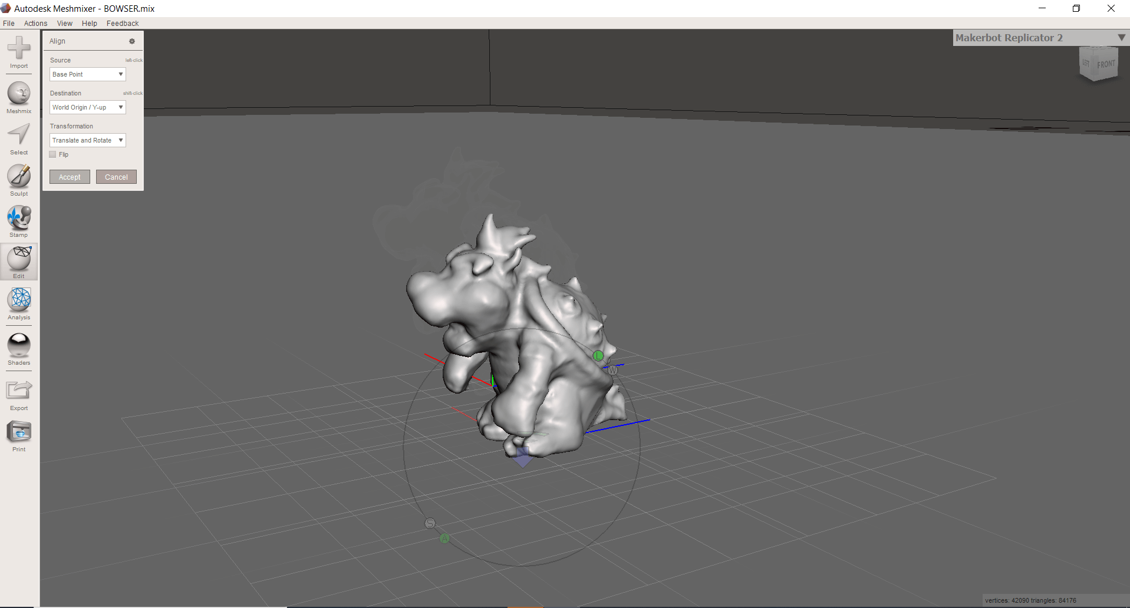Viewport: 1130px width, 608px height.
Task: Click the Cancel button in Align panel
Action: (x=116, y=177)
